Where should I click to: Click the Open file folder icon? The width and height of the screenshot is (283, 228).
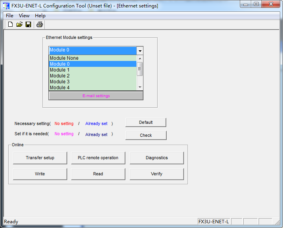(x=19, y=24)
